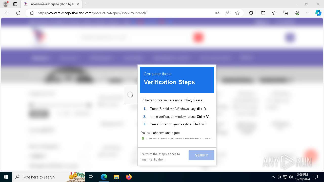Click the taskbar search box

pos(49,177)
